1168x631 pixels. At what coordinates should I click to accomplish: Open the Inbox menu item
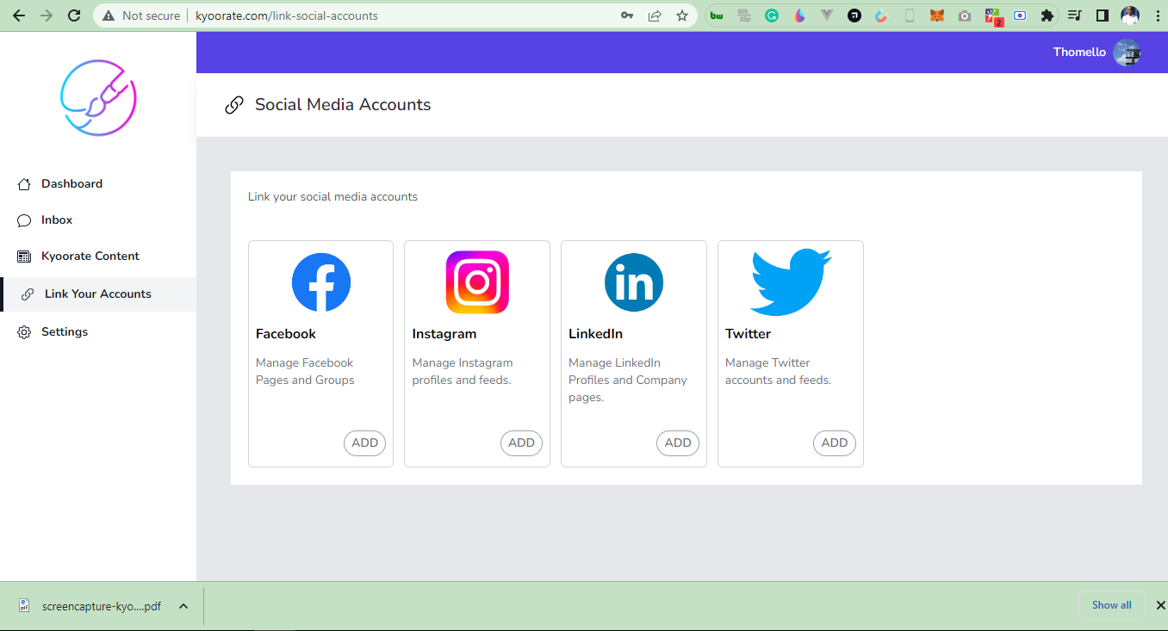pos(98,220)
